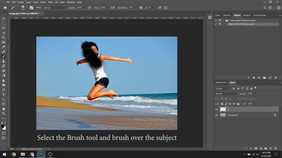The width and height of the screenshot is (282, 158).
Task: Select the Brush tool in left toolbar
Action: tap(4, 57)
